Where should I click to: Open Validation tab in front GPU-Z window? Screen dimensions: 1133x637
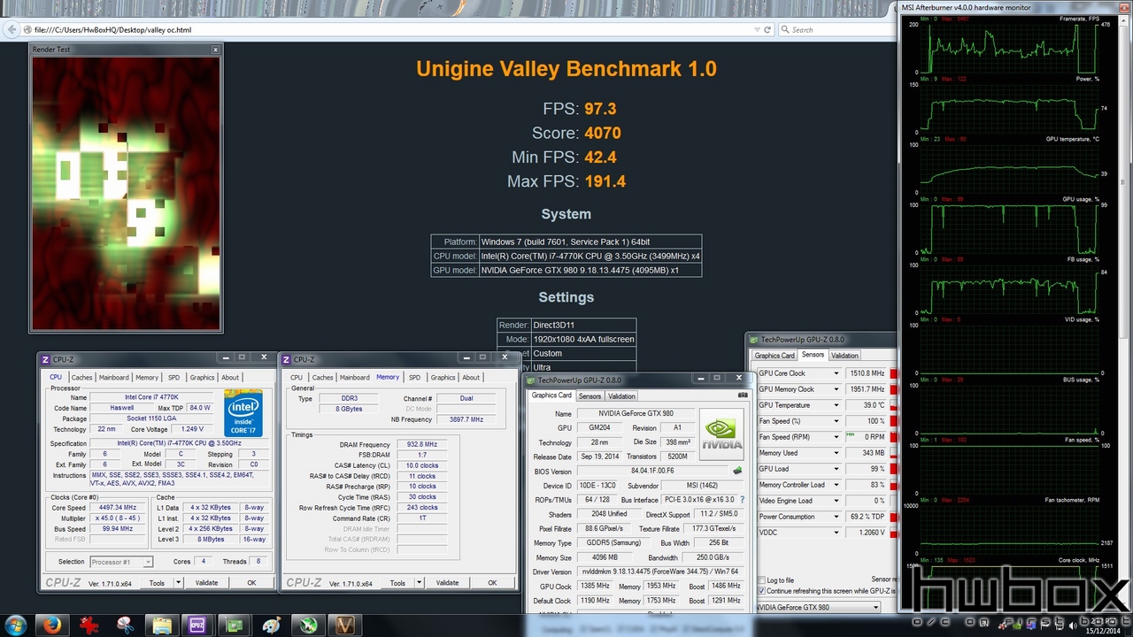[621, 395]
